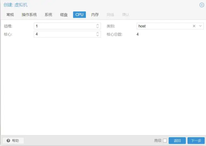
Task: Select the CPU tab
Action: point(79,15)
